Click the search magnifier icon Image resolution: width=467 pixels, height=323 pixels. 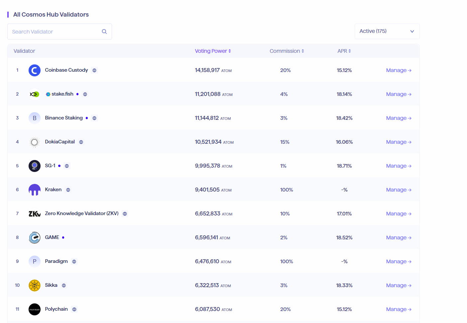coord(104,32)
